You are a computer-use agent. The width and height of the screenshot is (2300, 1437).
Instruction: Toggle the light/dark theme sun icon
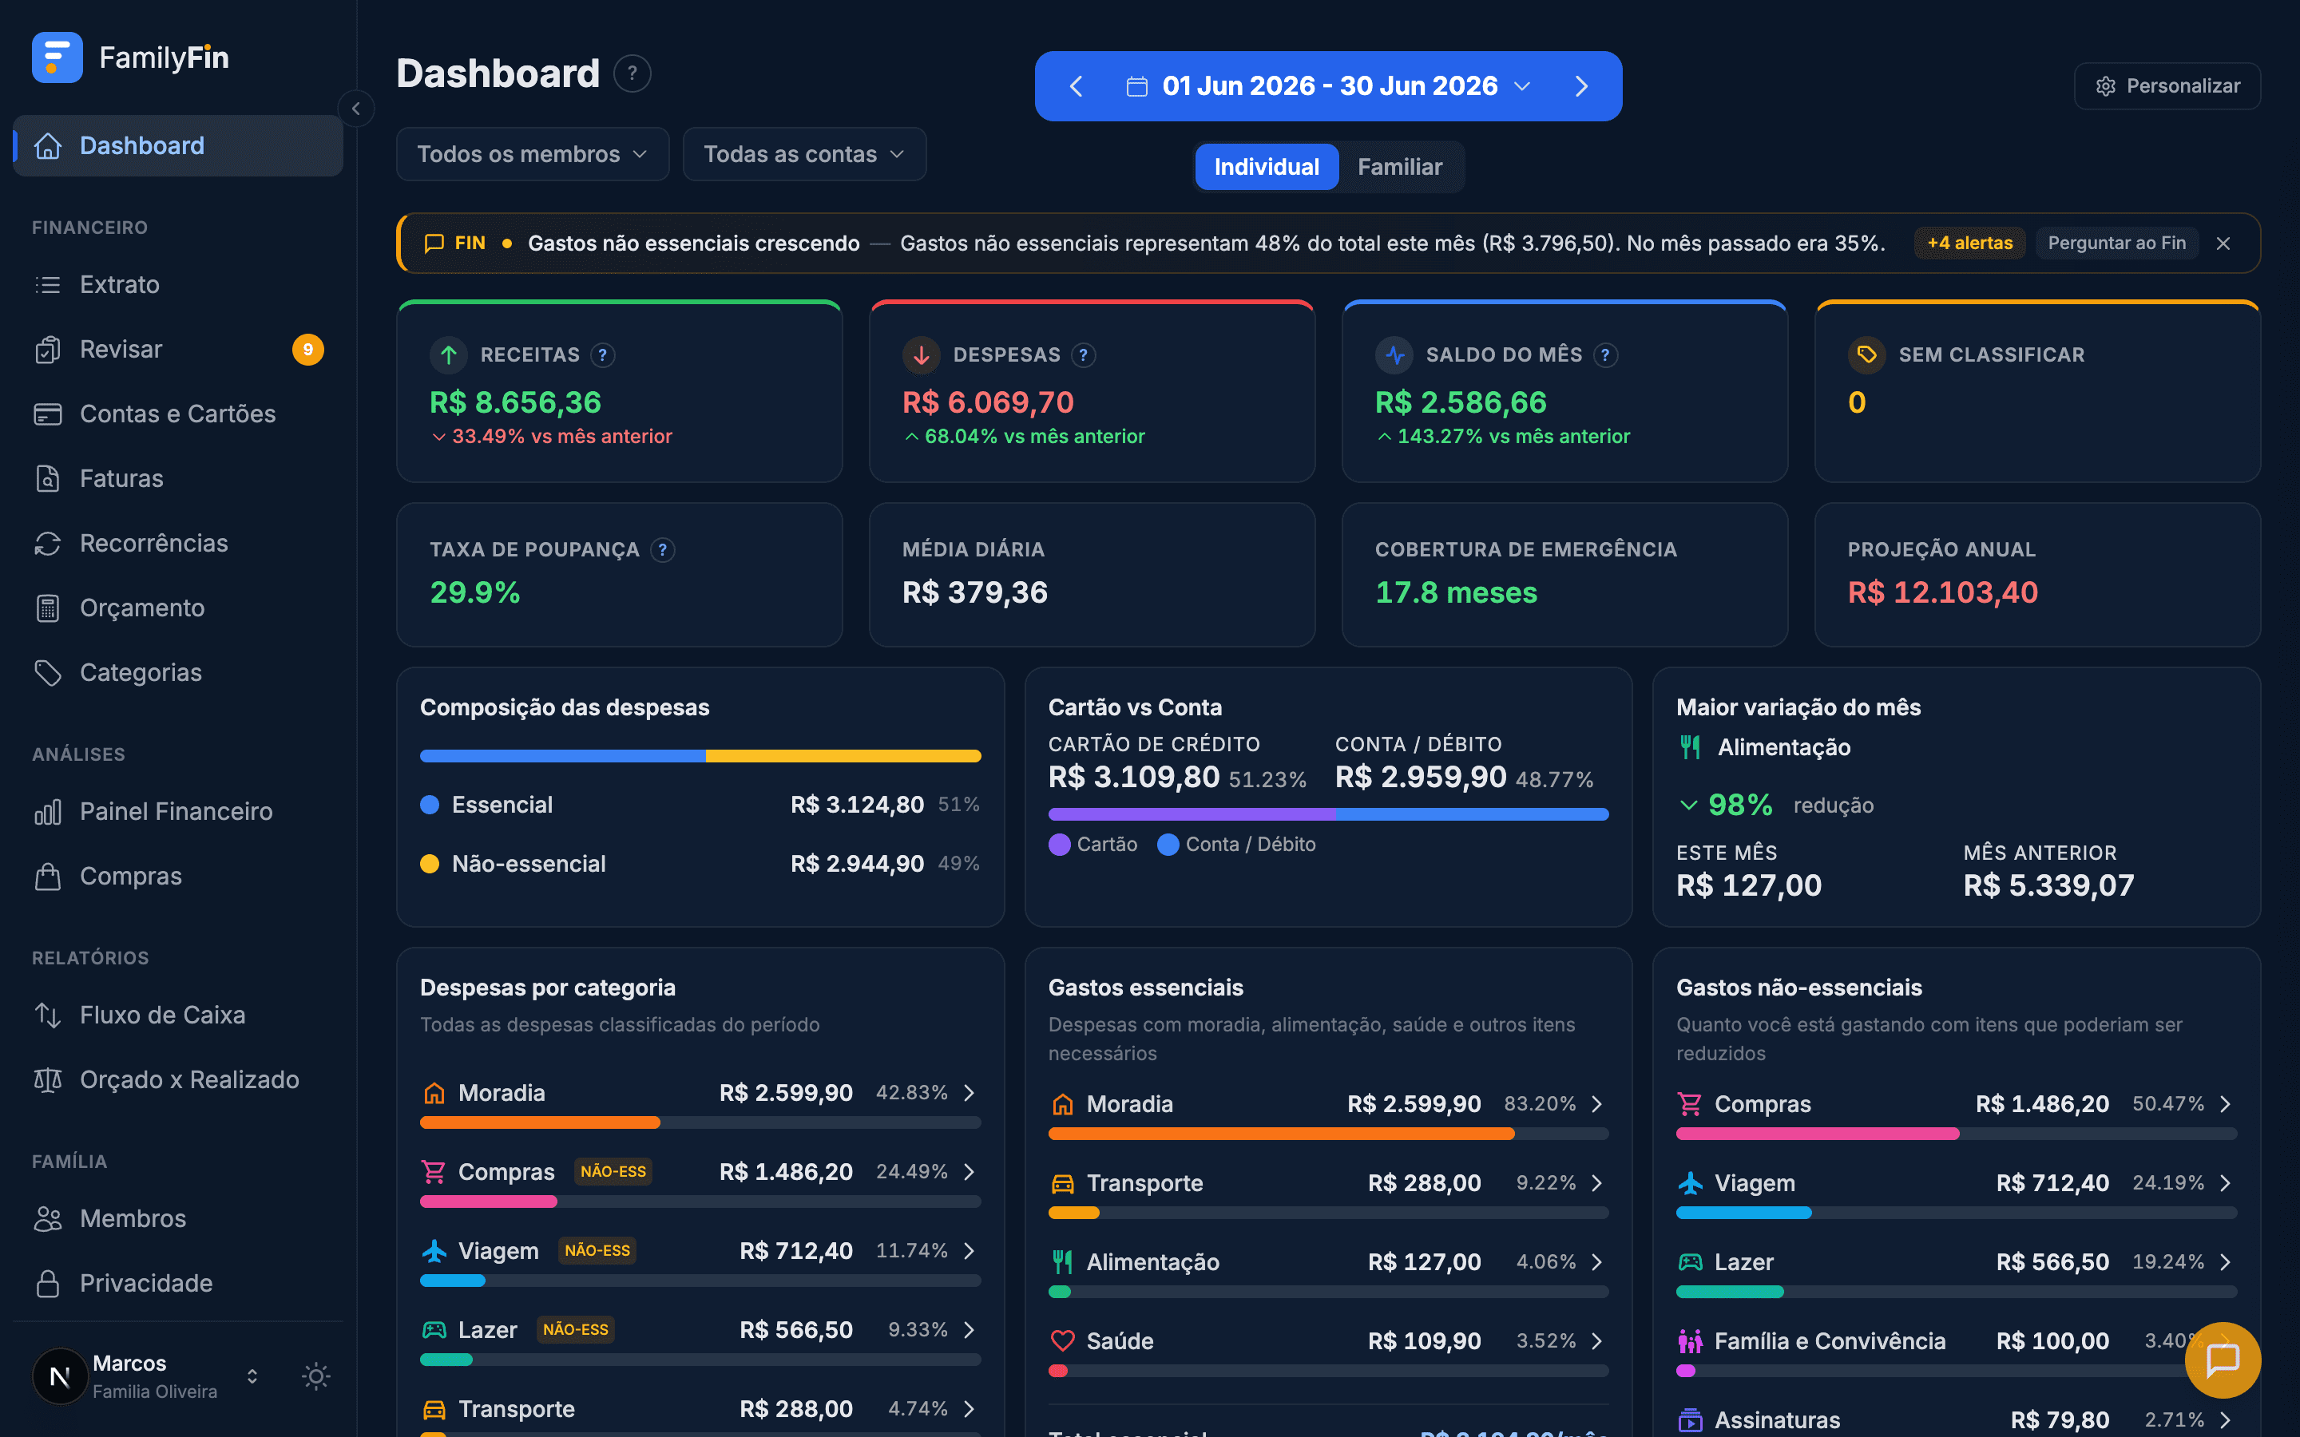click(316, 1376)
